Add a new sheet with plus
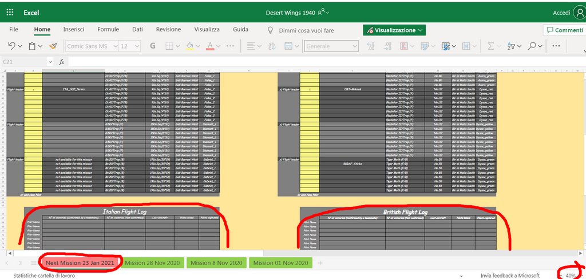This screenshot has height=279, width=586. (320, 263)
